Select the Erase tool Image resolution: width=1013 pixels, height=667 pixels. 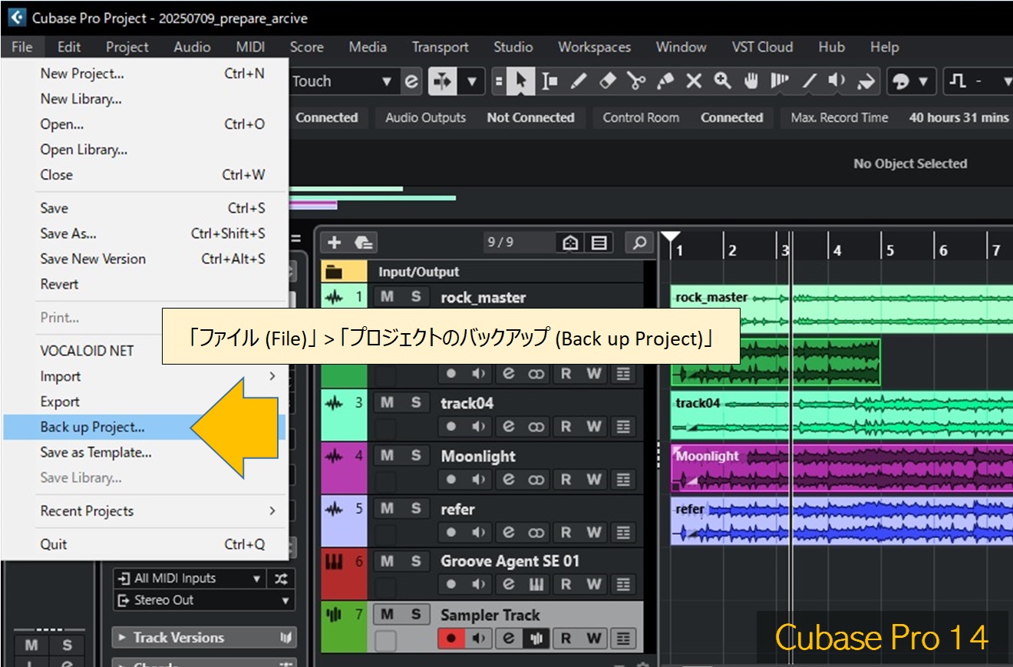click(608, 81)
